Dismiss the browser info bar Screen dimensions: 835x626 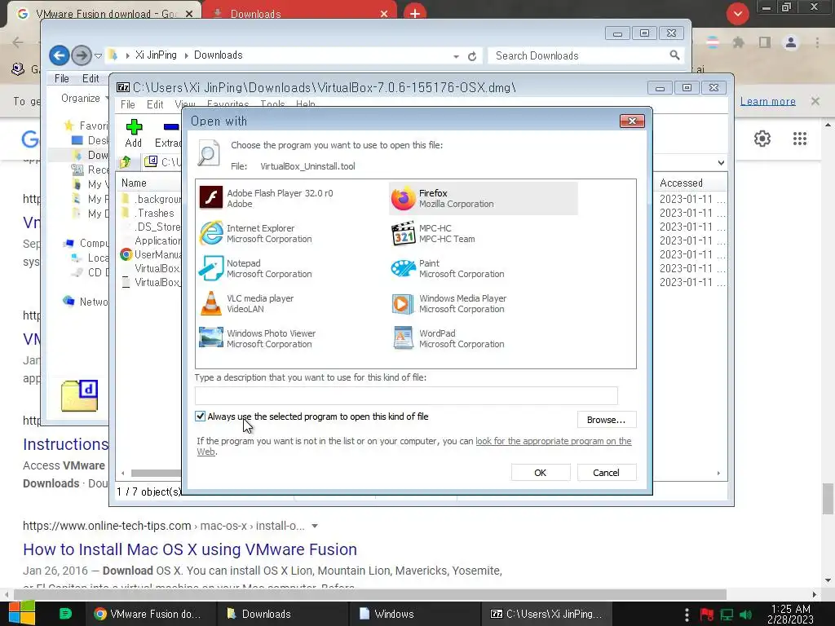point(815,100)
